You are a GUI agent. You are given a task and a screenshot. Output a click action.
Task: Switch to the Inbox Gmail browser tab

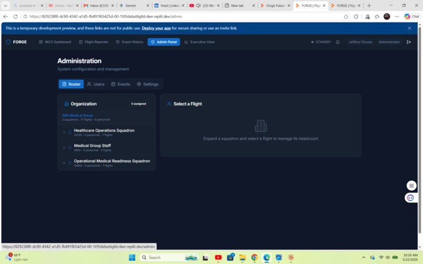point(99,5)
